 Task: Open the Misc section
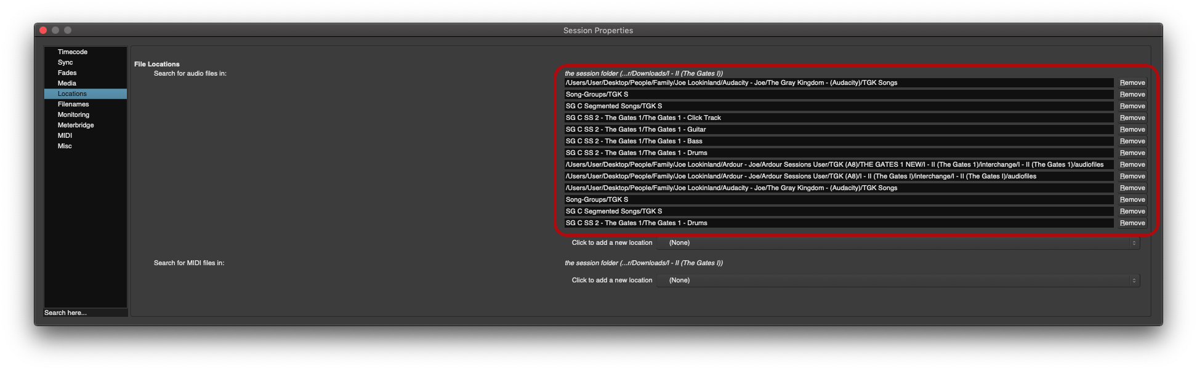pos(65,146)
